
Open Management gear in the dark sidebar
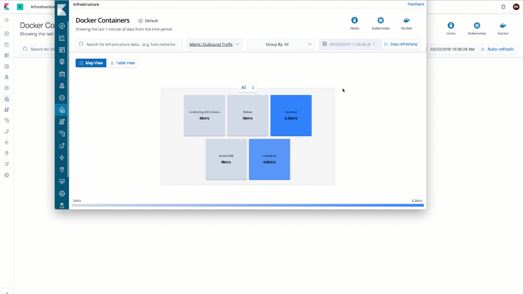[62, 193]
